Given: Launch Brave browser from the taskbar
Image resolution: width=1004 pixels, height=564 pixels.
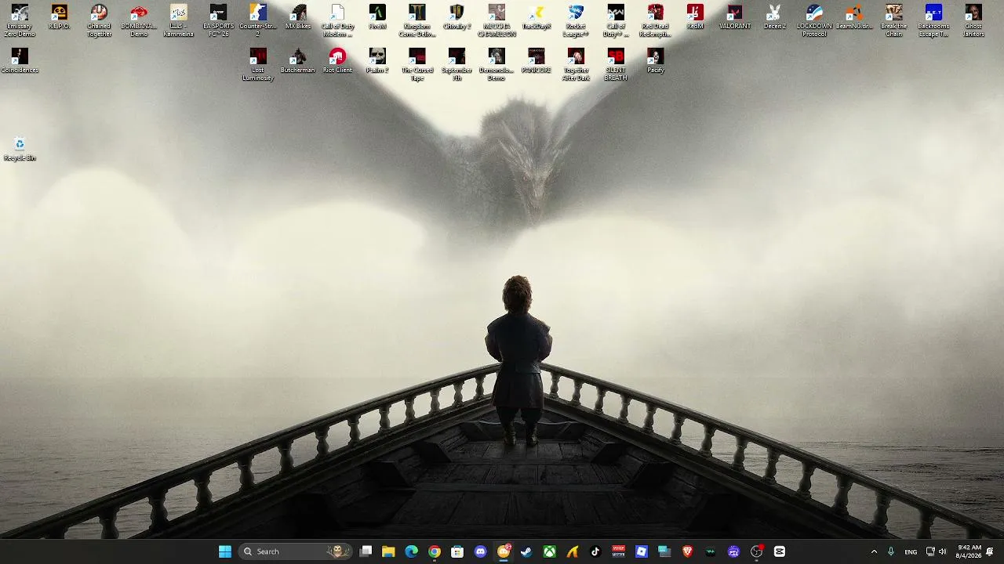Looking at the screenshot, I should 688,551.
